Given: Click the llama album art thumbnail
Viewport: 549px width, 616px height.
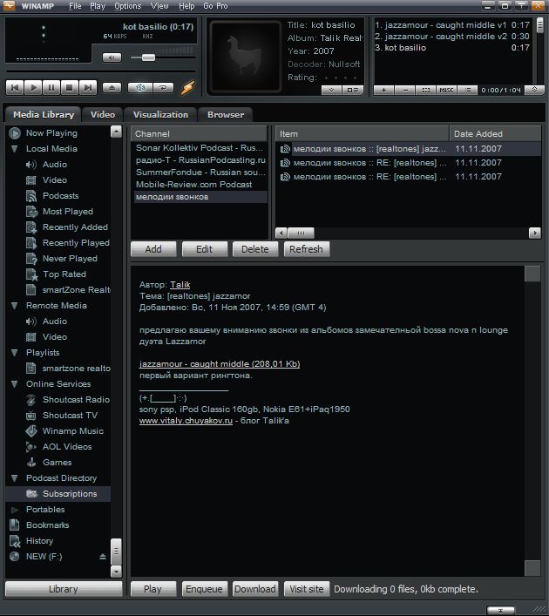Looking at the screenshot, I should tap(245, 56).
